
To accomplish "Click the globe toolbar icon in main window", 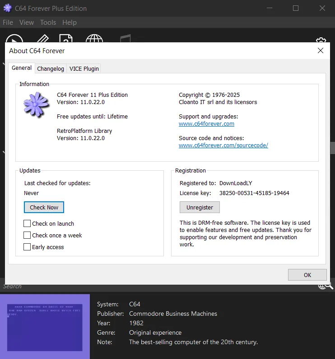I will (x=94, y=38).
